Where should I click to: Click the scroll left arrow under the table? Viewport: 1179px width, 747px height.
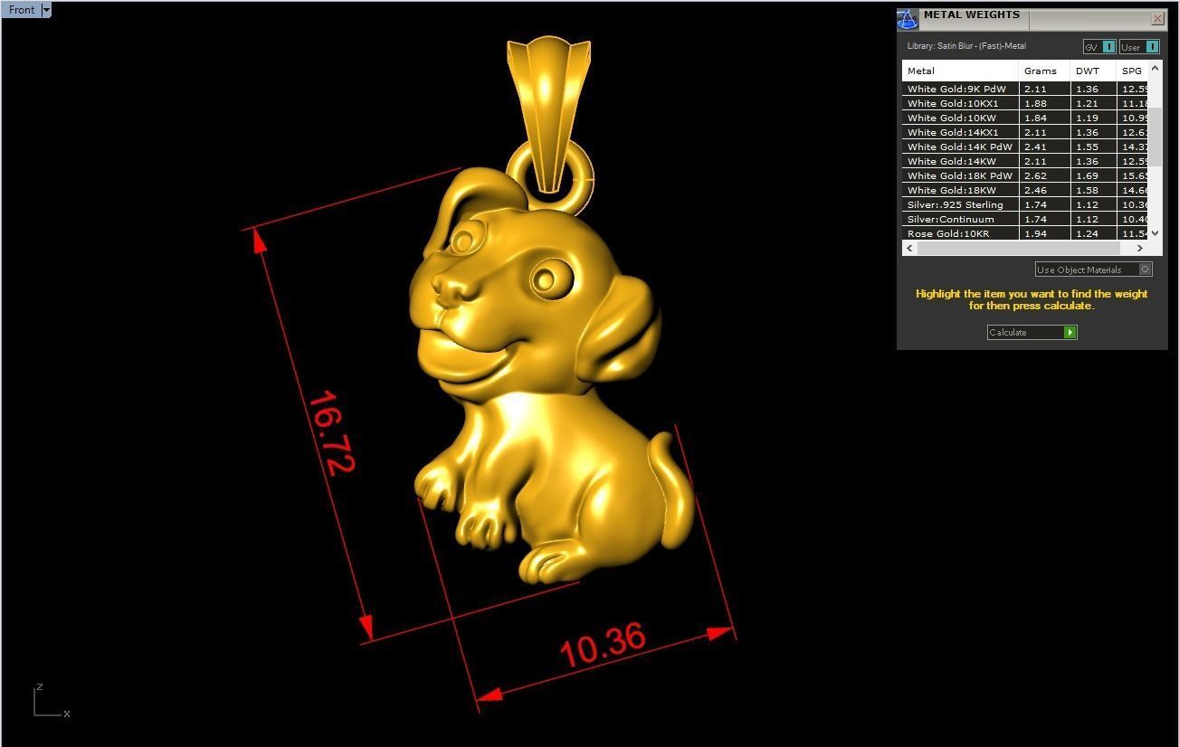pyautogui.click(x=909, y=248)
